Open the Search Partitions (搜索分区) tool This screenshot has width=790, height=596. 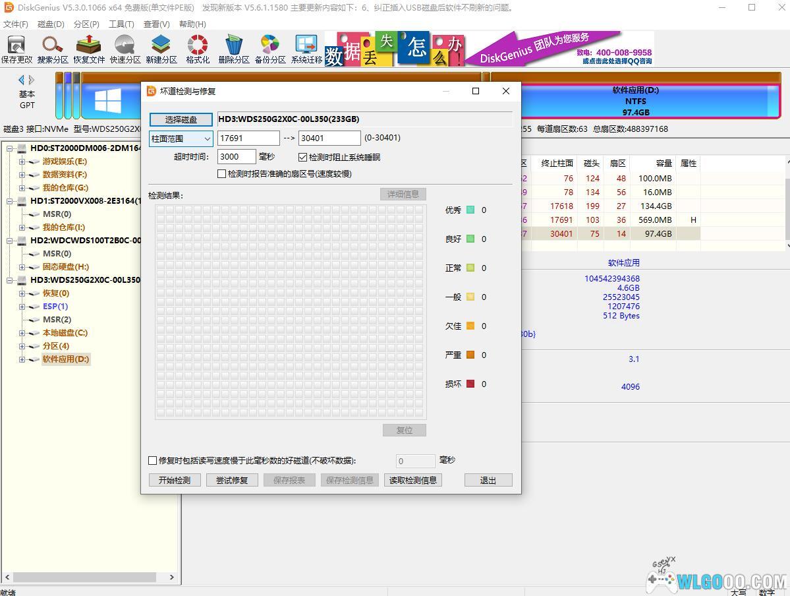point(53,49)
